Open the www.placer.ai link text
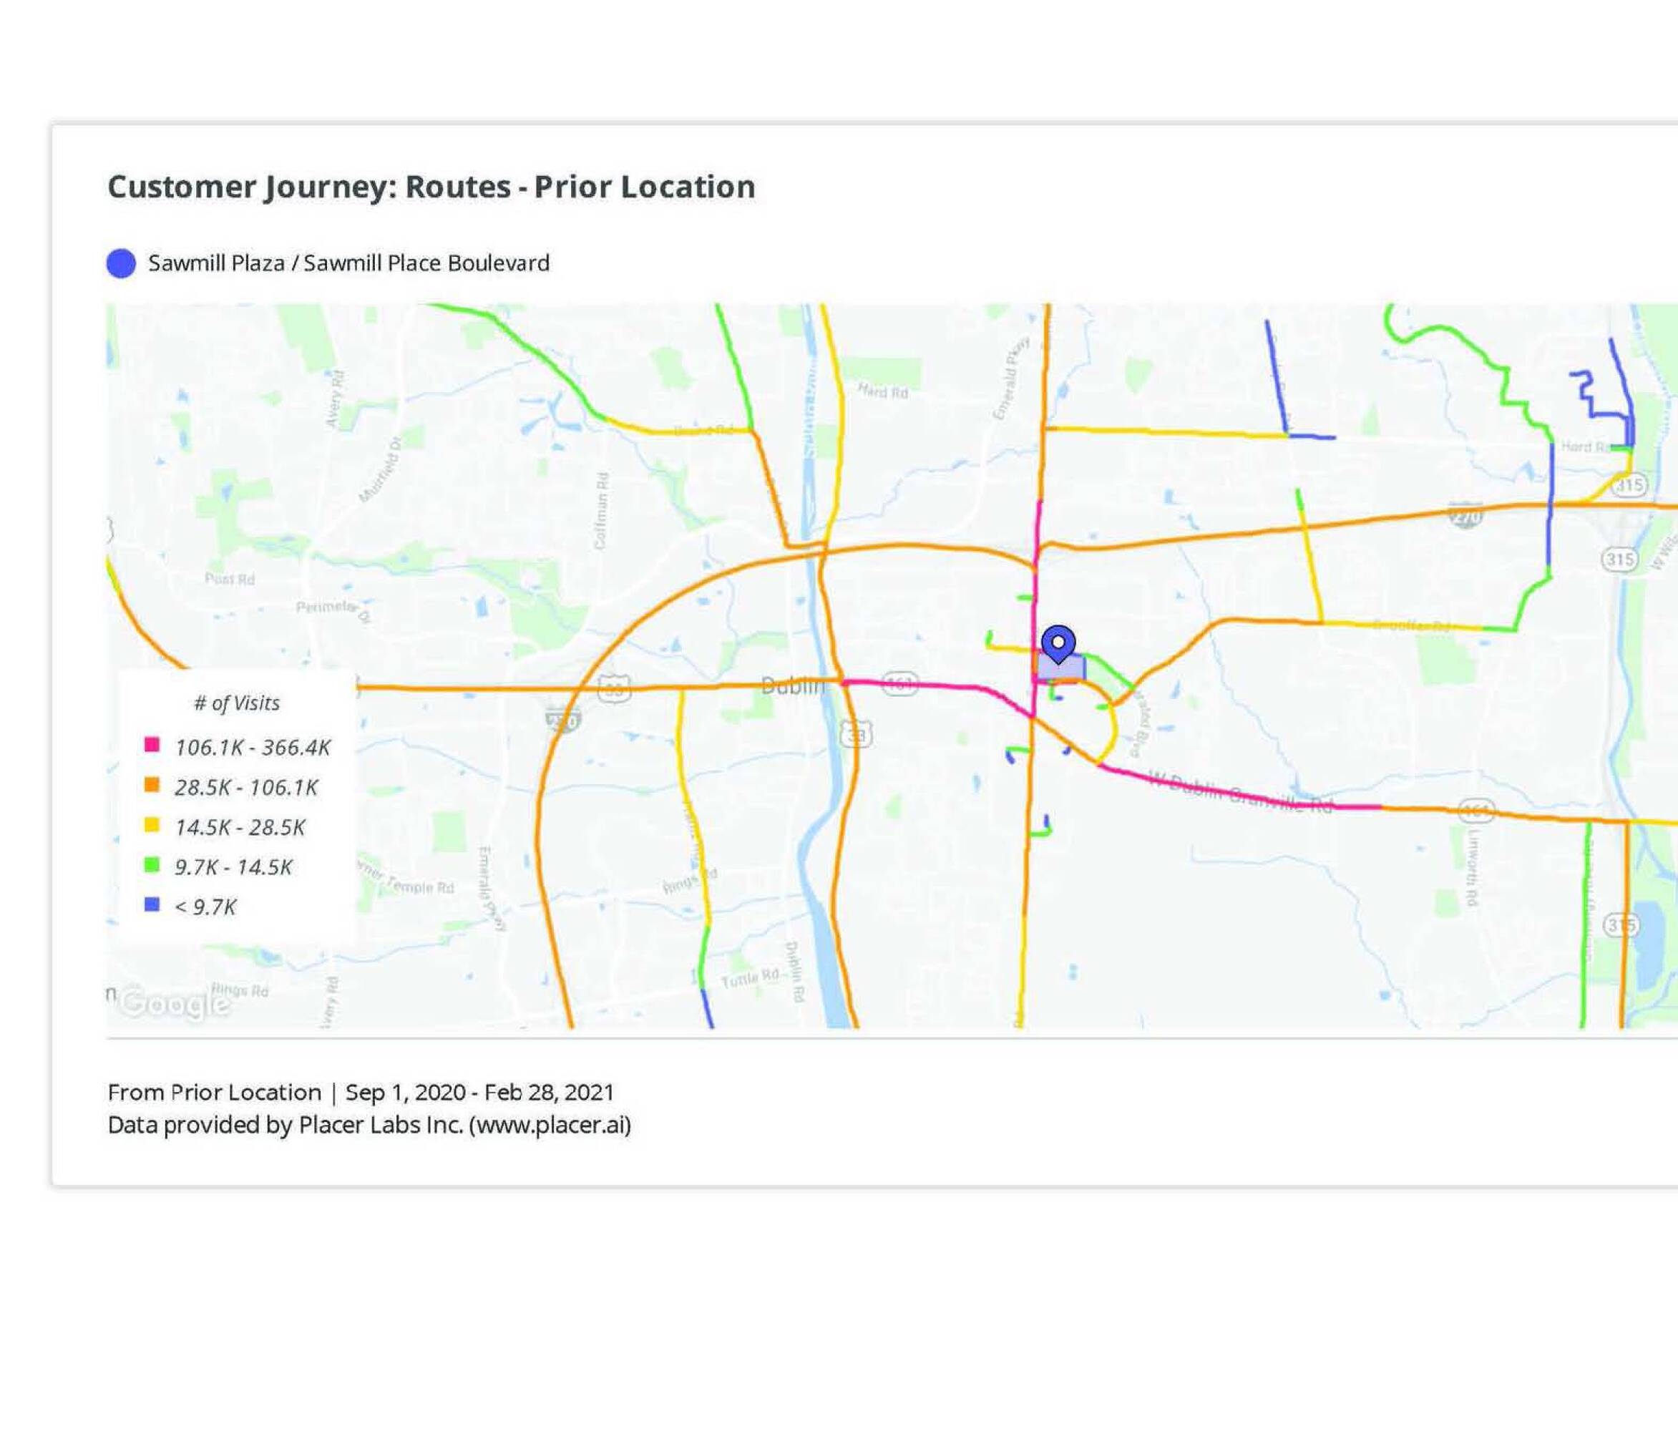Screen dimensions: 1678x1431 [550, 1125]
